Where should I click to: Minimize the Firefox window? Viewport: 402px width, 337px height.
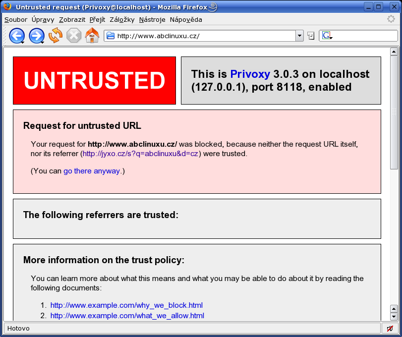[368, 6]
